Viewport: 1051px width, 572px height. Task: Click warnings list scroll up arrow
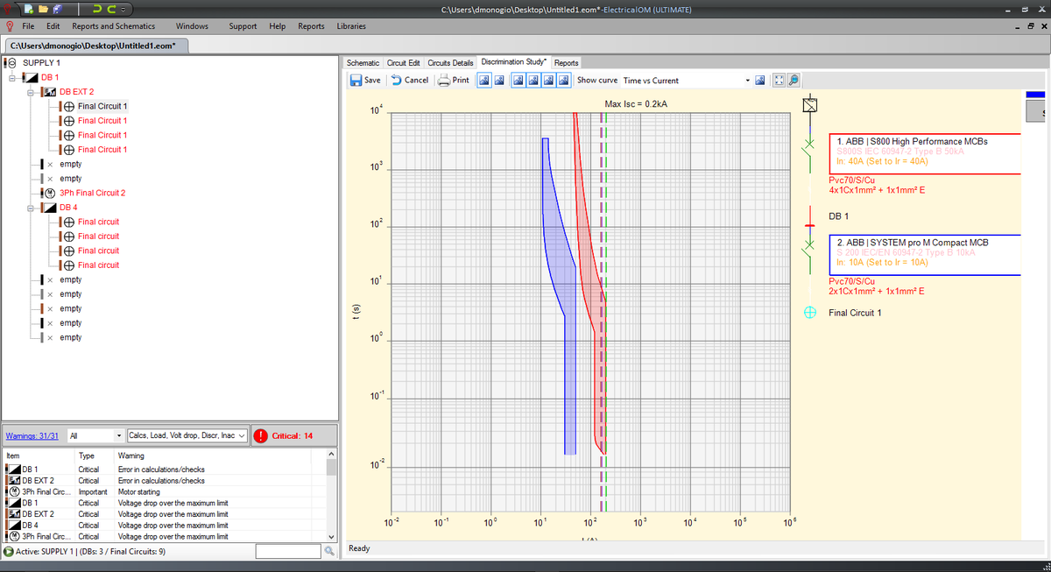click(x=331, y=455)
